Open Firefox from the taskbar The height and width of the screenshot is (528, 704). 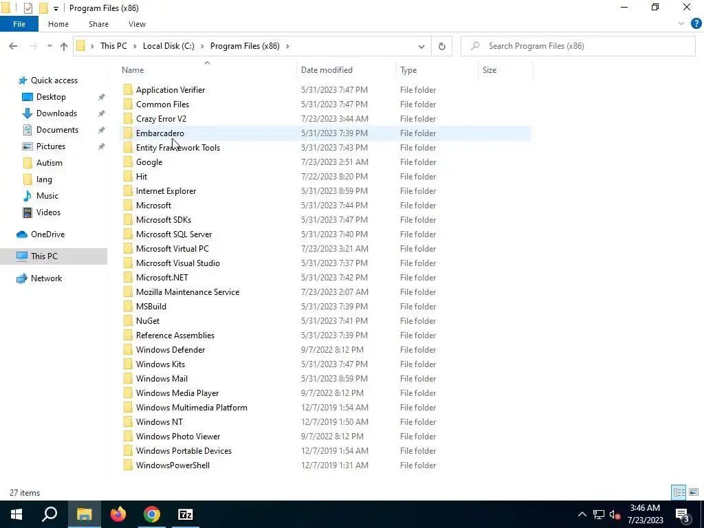pyautogui.click(x=118, y=514)
